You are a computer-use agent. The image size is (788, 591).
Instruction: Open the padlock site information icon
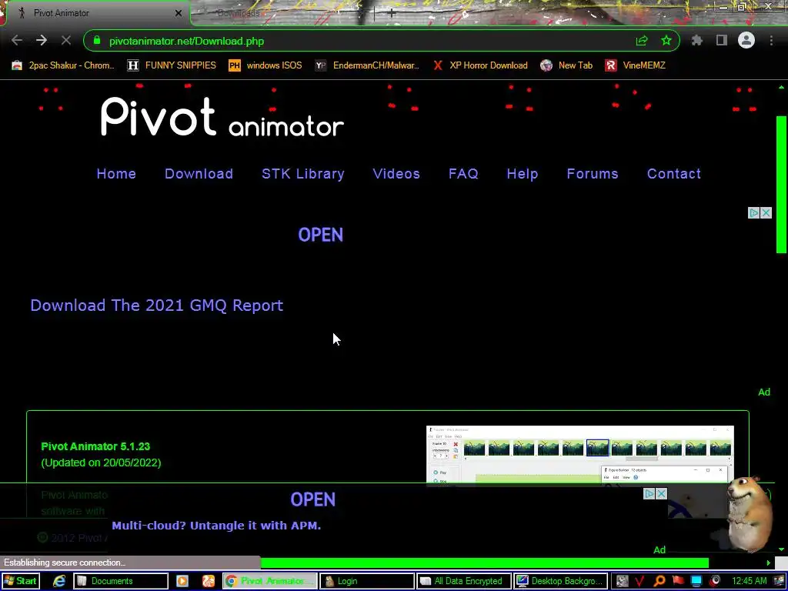pyautogui.click(x=97, y=41)
